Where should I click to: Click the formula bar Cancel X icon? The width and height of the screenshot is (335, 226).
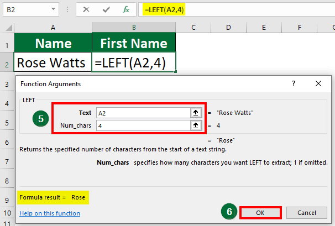[x=87, y=9]
